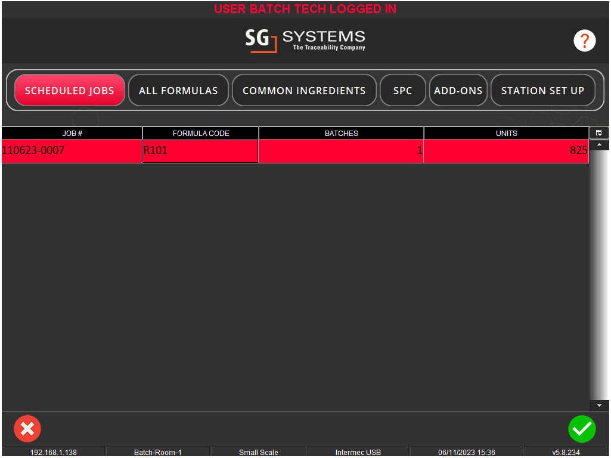This screenshot has height=458, width=611.
Task: Click the scrollbar down arrow
Action: click(599, 405)
